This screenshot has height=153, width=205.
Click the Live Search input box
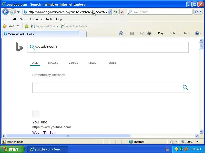point(159,12)
